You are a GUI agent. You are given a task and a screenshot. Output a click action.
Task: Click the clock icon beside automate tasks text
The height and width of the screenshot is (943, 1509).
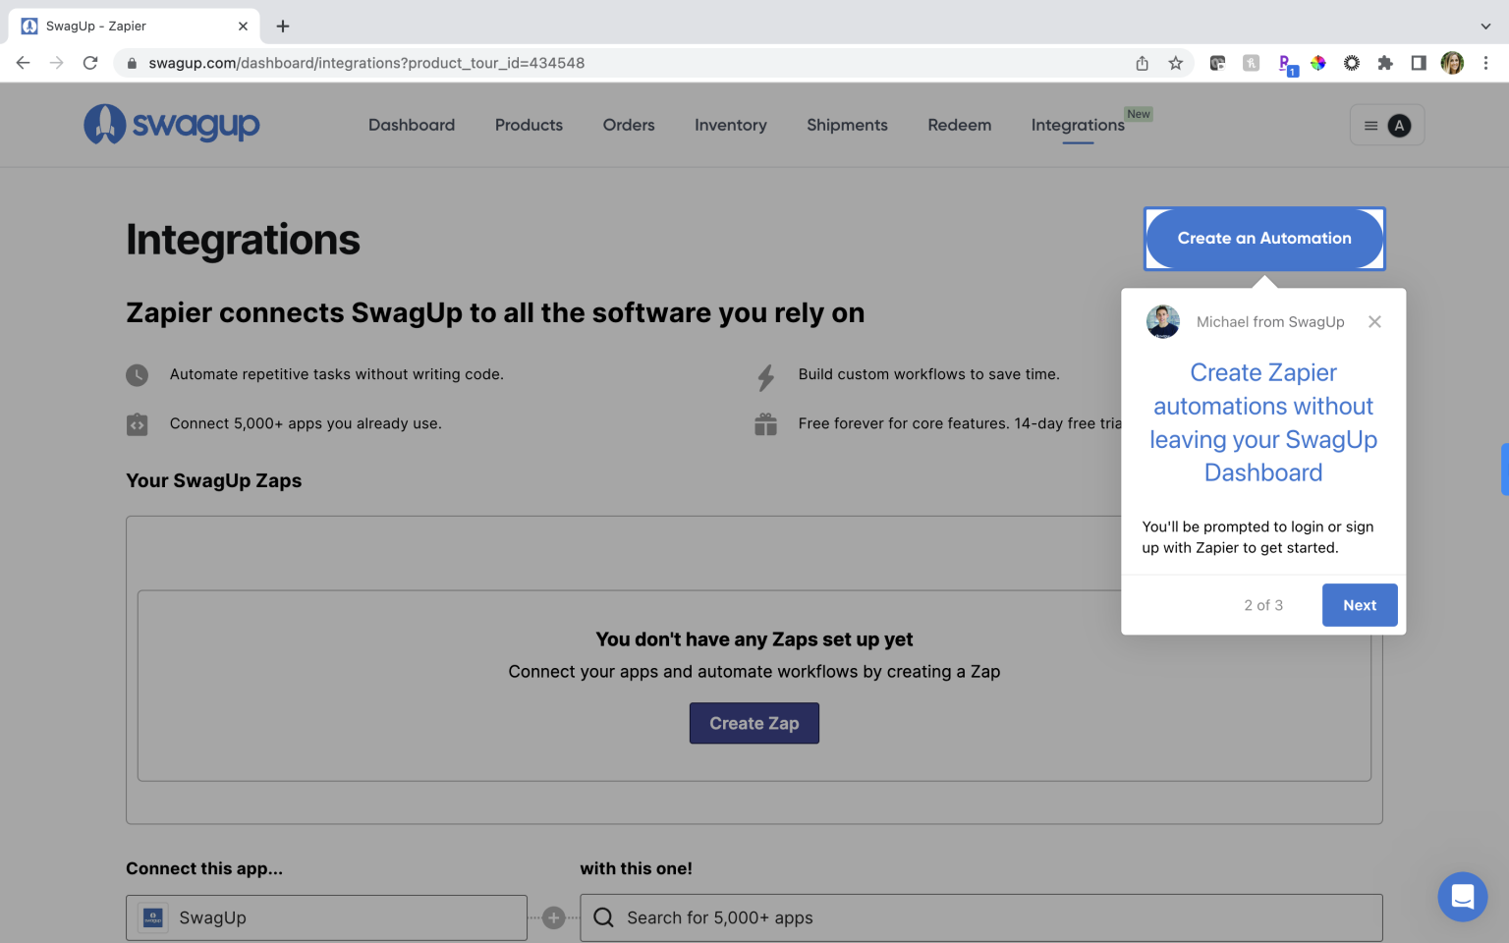click(x=137, y=374)
